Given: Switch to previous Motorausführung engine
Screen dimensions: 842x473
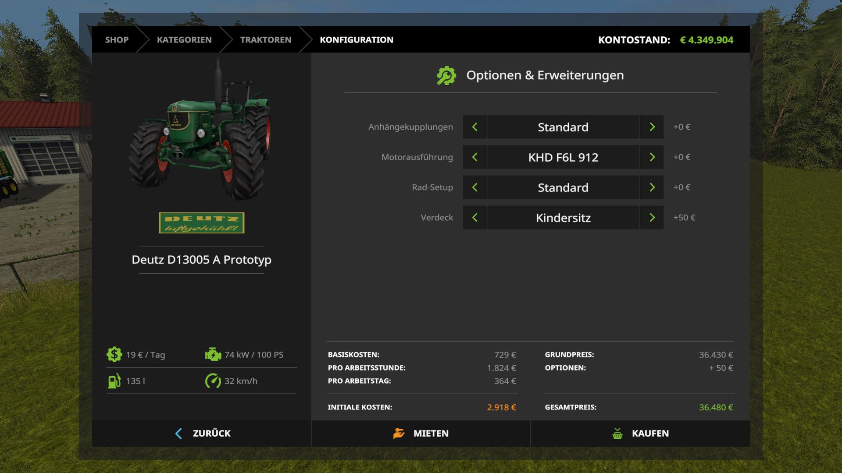Looking at the screenshot, I should point(475,157).
